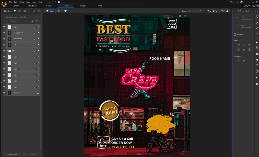Select the Background layer thumbnail
This screenshot has height=157, width=259.
pyautogui.click(x=10, y=93)
